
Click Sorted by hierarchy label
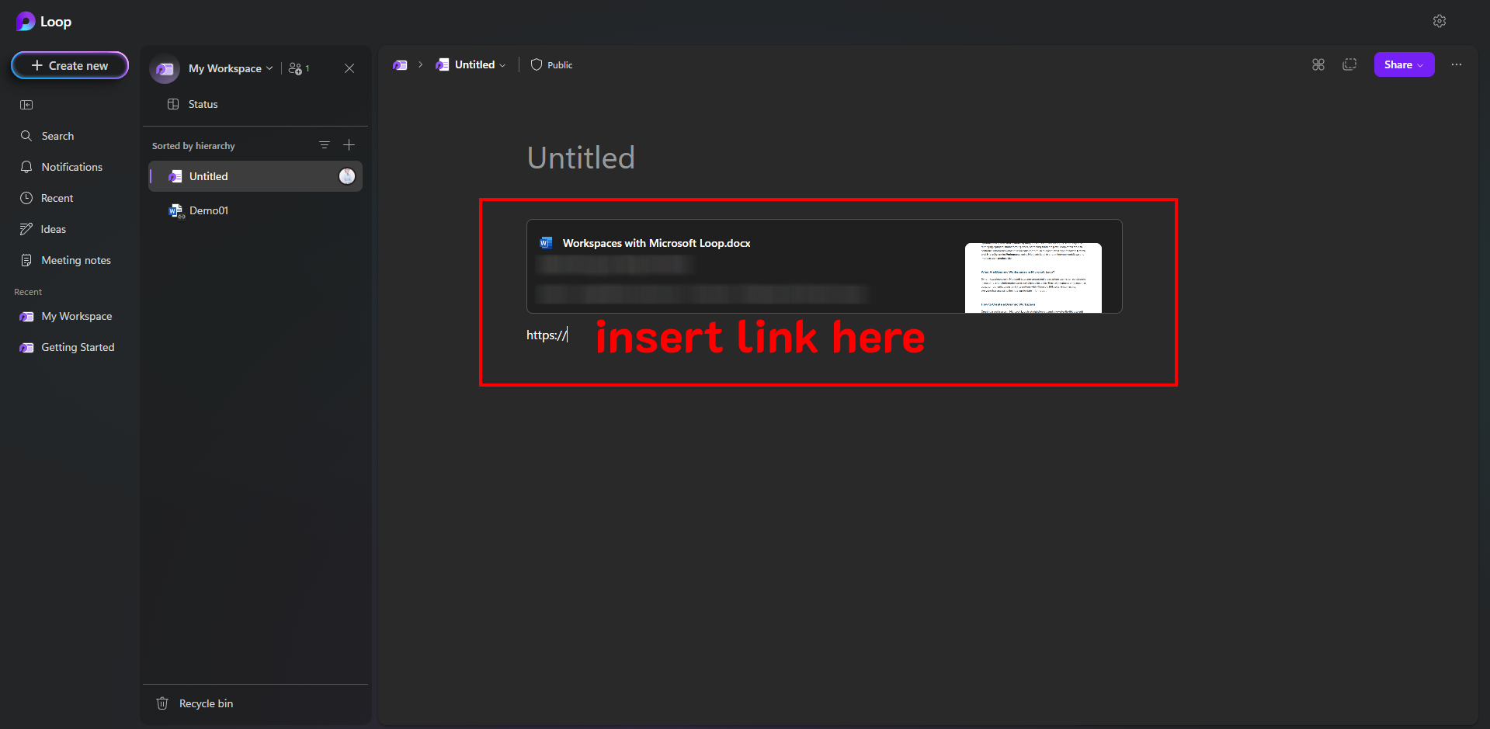(193, 146)
